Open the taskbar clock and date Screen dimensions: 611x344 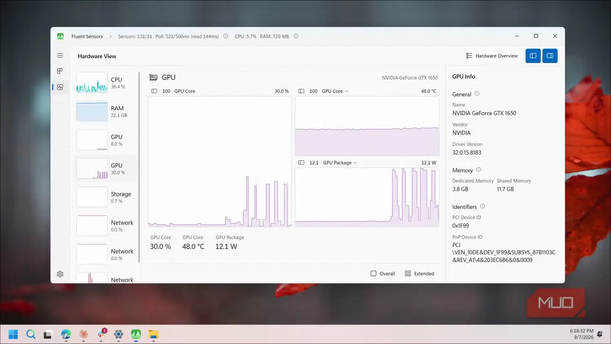coord(582,334)
